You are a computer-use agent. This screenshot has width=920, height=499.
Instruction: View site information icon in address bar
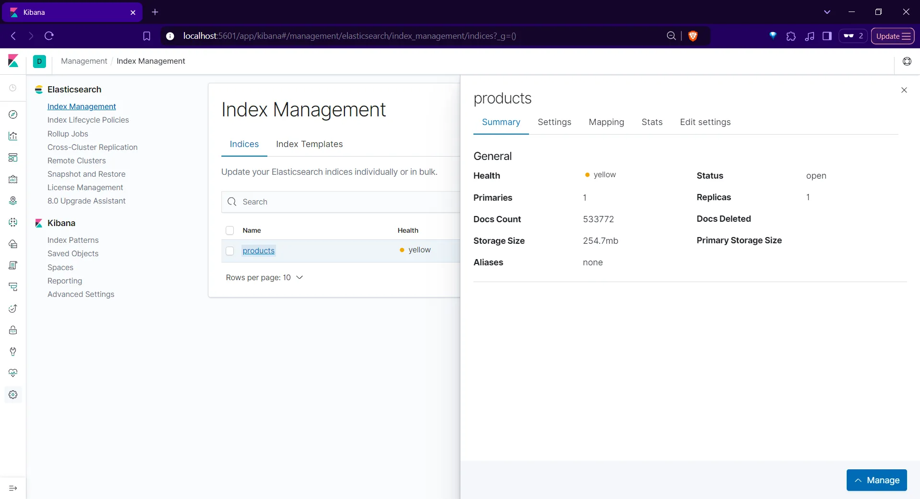point(170,36)
